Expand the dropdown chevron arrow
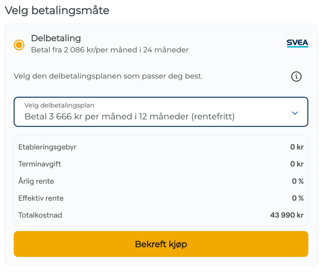Screen dimensions: 322x273 point(295,113)
